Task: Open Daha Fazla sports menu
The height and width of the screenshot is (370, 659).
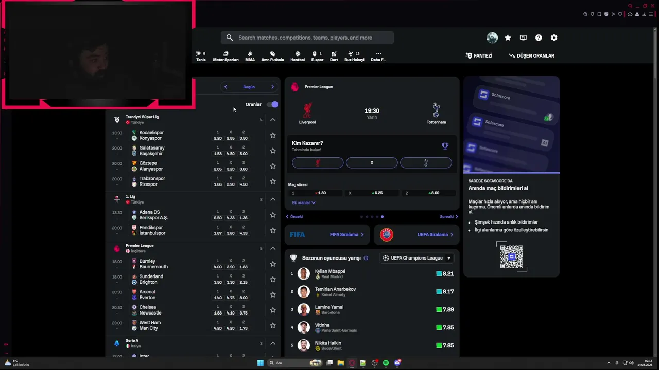Action: (x=378, y=57)
